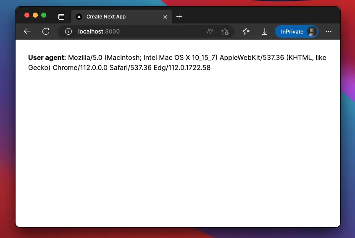View site information icon in address bar

click(x=68, y=31)
